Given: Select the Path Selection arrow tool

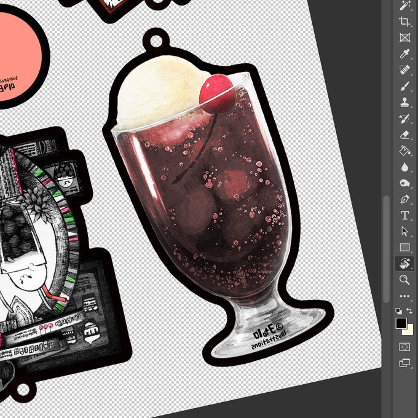Looking at the screenshot, I should coord(404,231).
